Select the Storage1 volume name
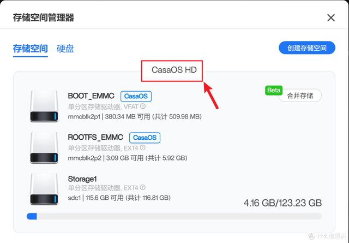 tap(82, 179)
